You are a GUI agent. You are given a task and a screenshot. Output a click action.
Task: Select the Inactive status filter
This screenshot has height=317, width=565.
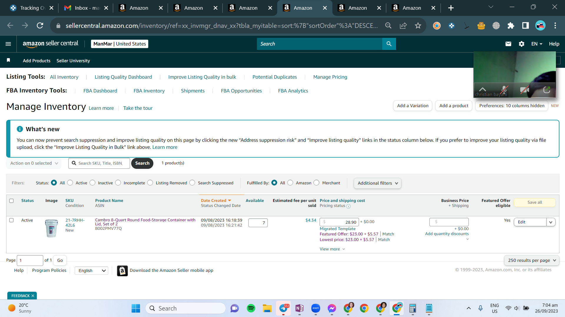point(92,183)
